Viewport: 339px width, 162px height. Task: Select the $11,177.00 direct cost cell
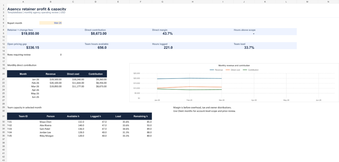[x=73, y=86]
